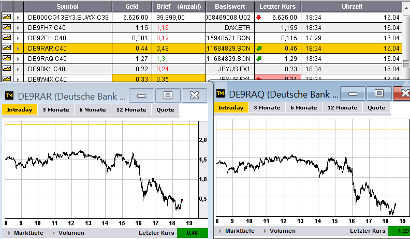
Task: Open Quote tab in DE9RAQ window
Action: tap(376, 108)
